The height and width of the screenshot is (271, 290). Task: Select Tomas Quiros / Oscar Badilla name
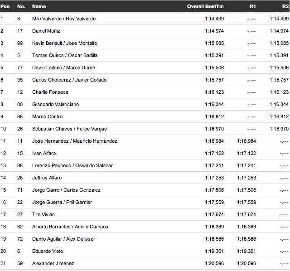point(65,55)
